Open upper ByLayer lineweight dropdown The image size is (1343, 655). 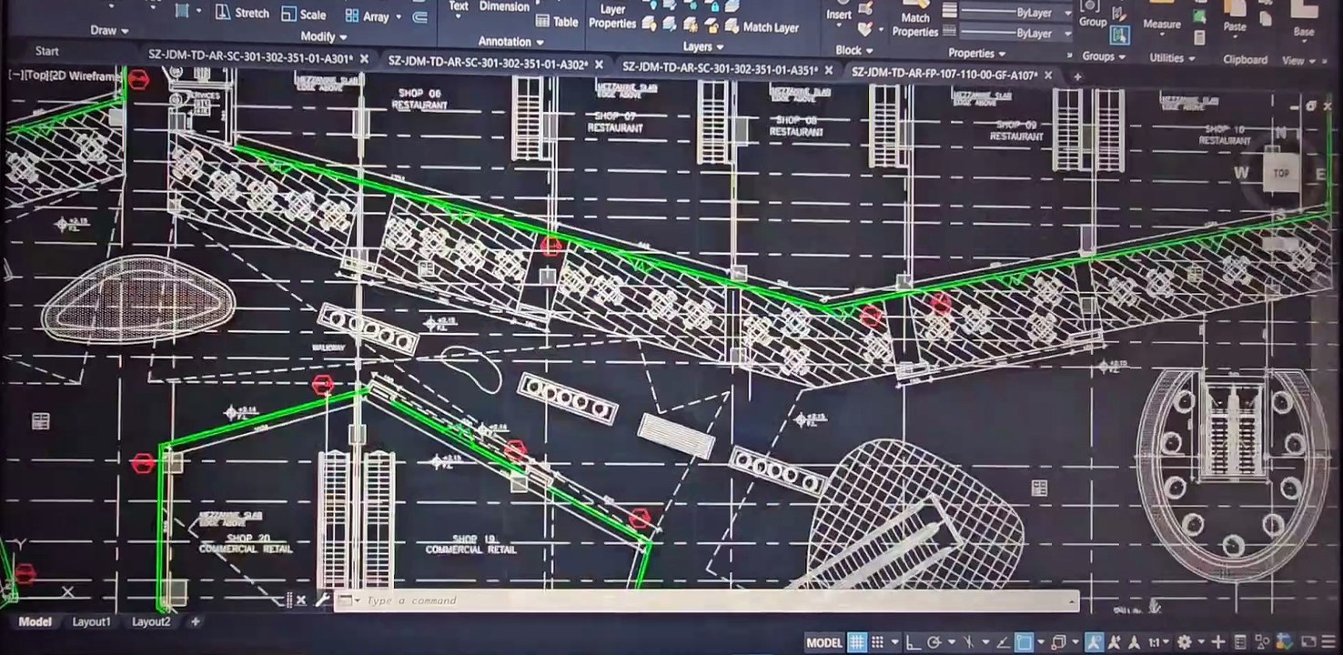pyautogui.click(x=1068, y=14)
